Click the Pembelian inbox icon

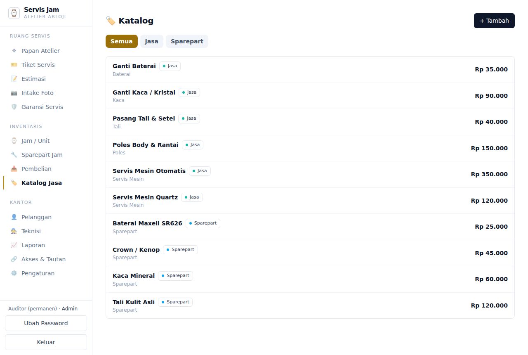coord(14,169)
